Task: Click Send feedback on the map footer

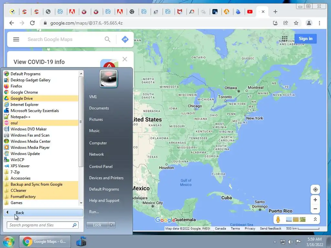Action: click(271, 228)
